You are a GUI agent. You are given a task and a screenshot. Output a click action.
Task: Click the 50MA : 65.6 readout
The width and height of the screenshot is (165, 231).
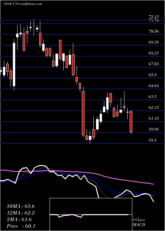(x=20, y=206)
